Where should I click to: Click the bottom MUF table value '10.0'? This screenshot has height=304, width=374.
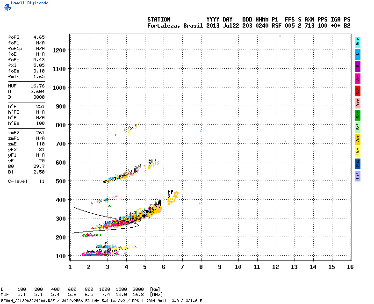pos(122,295)
